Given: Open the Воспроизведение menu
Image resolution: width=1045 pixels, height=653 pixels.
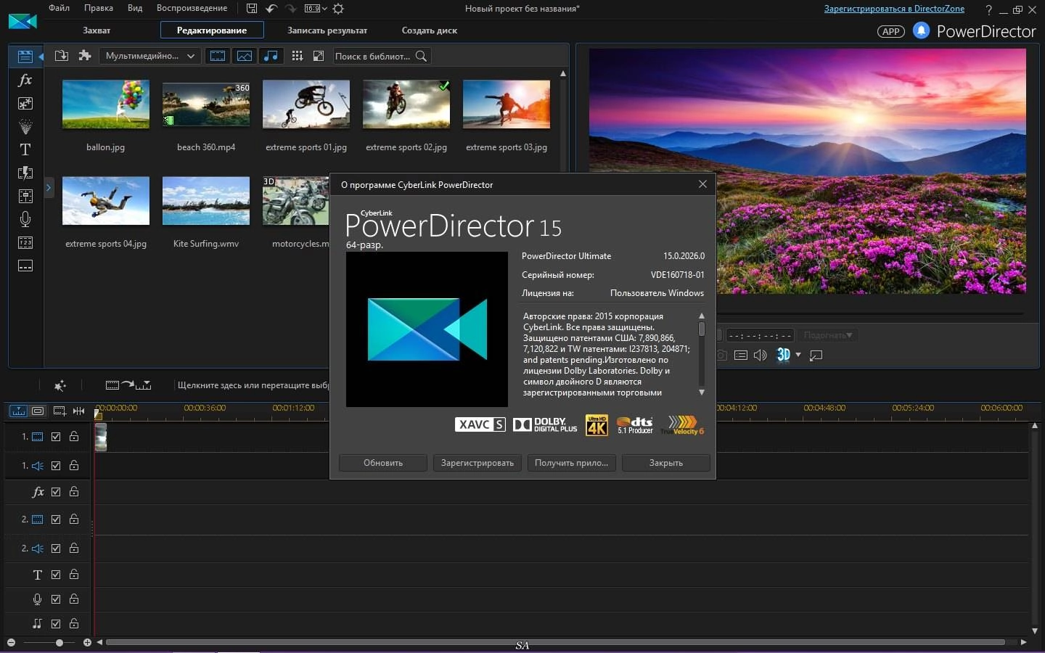Looking at the screenshot, I should [192, 8].
